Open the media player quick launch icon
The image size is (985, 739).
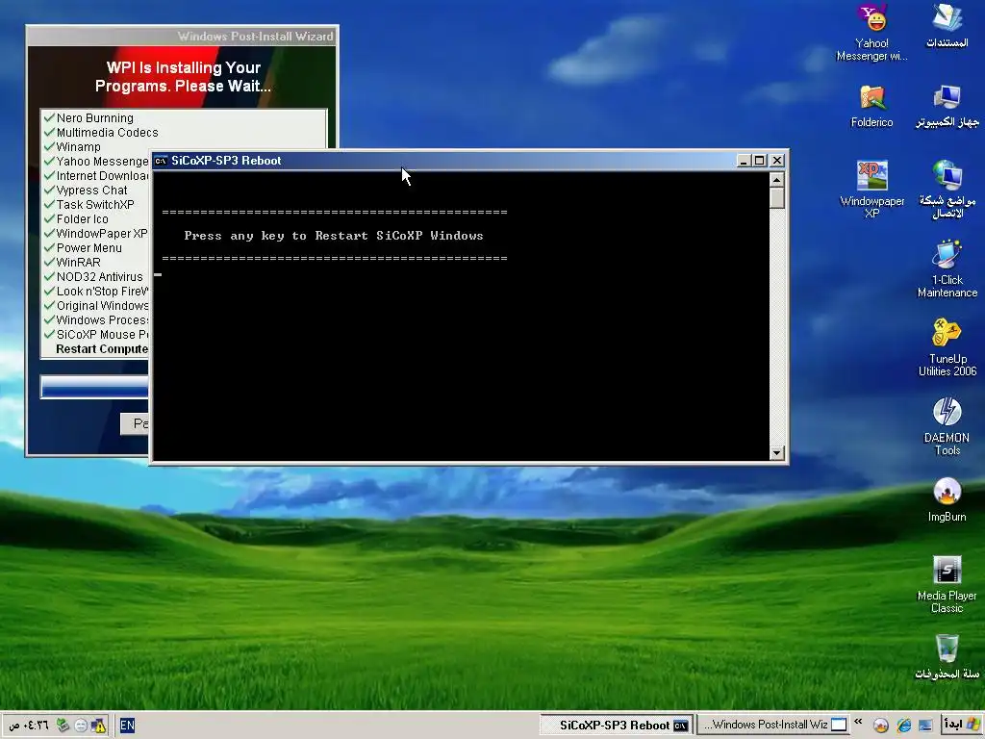tap(881, 726)
